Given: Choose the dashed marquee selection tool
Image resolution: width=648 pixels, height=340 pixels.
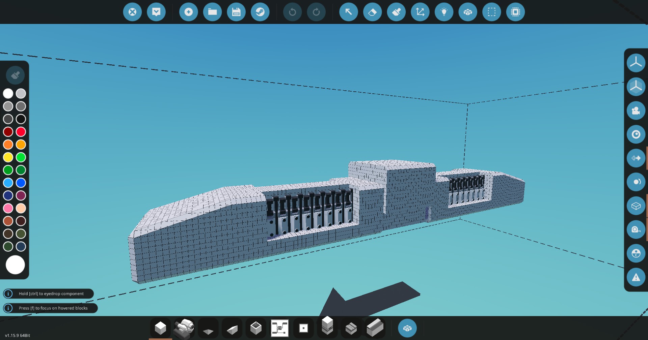Looking at the screenshot, I should (492, 12).
